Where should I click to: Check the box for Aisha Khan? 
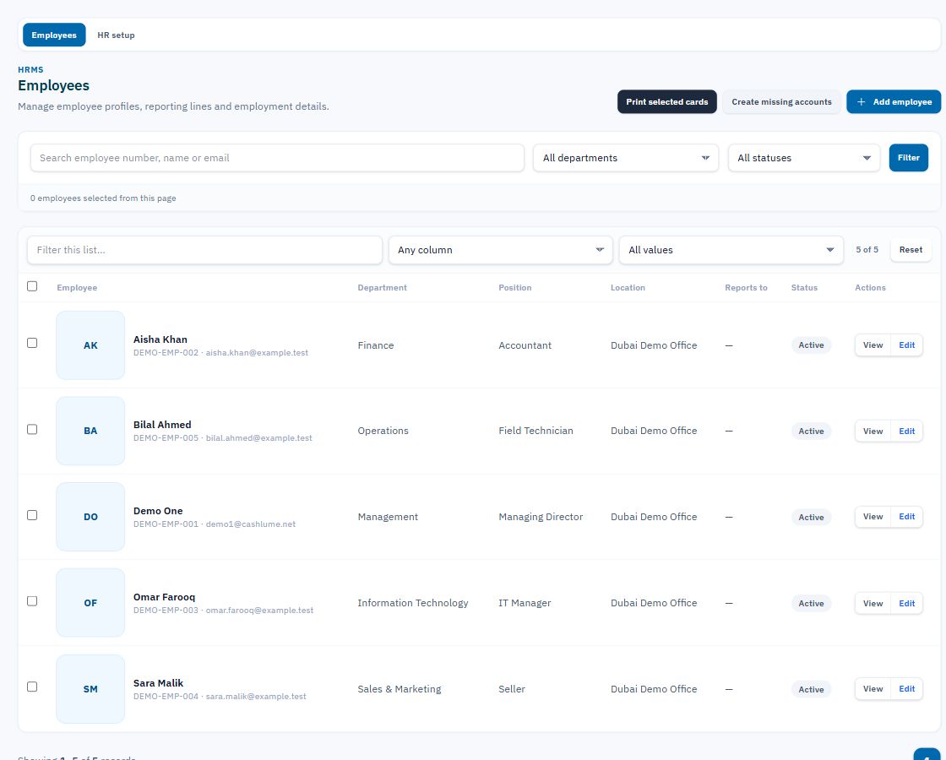(x=33, y=343)
